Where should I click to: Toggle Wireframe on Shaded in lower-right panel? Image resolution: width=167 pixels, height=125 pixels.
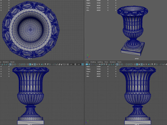pos(142,64)
